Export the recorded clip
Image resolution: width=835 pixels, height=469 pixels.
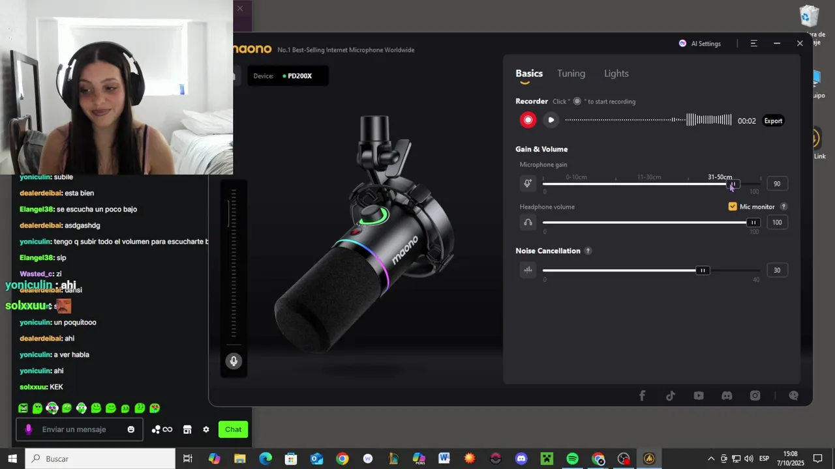773,121
